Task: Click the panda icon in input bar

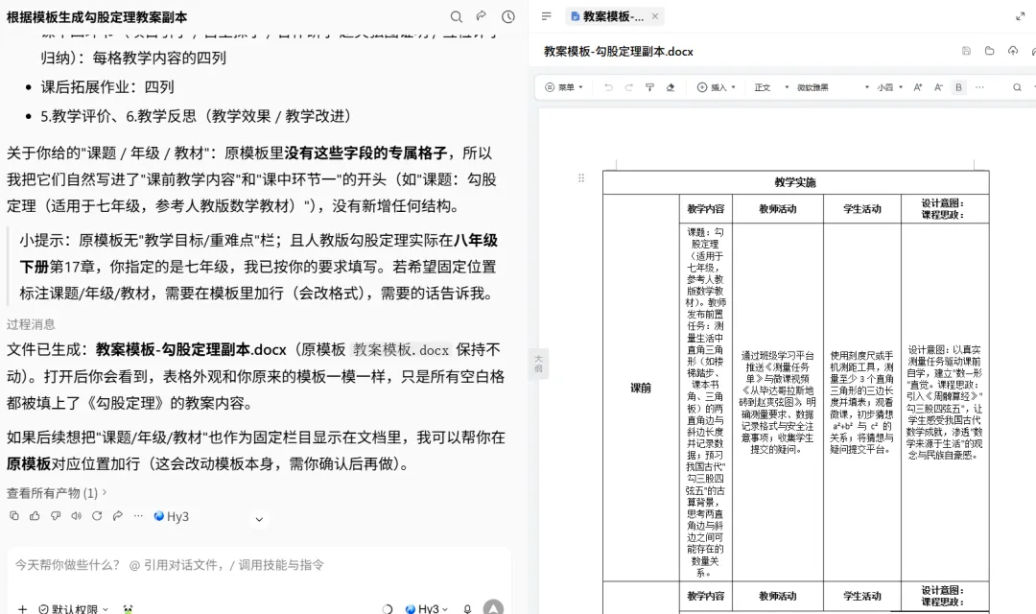Action: (x=128, y=608)
